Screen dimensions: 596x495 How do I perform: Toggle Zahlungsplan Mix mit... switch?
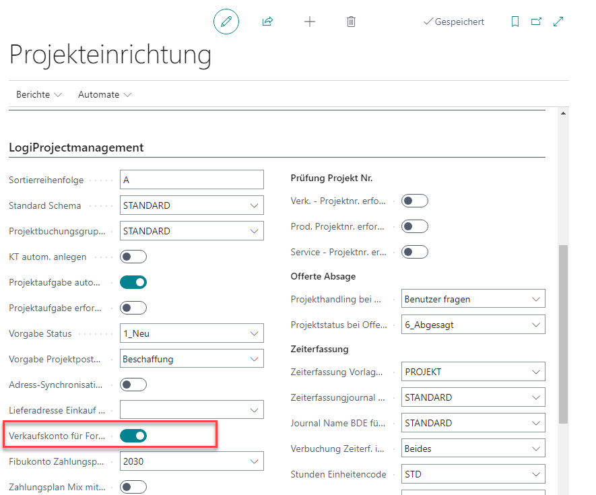point(133,487)
